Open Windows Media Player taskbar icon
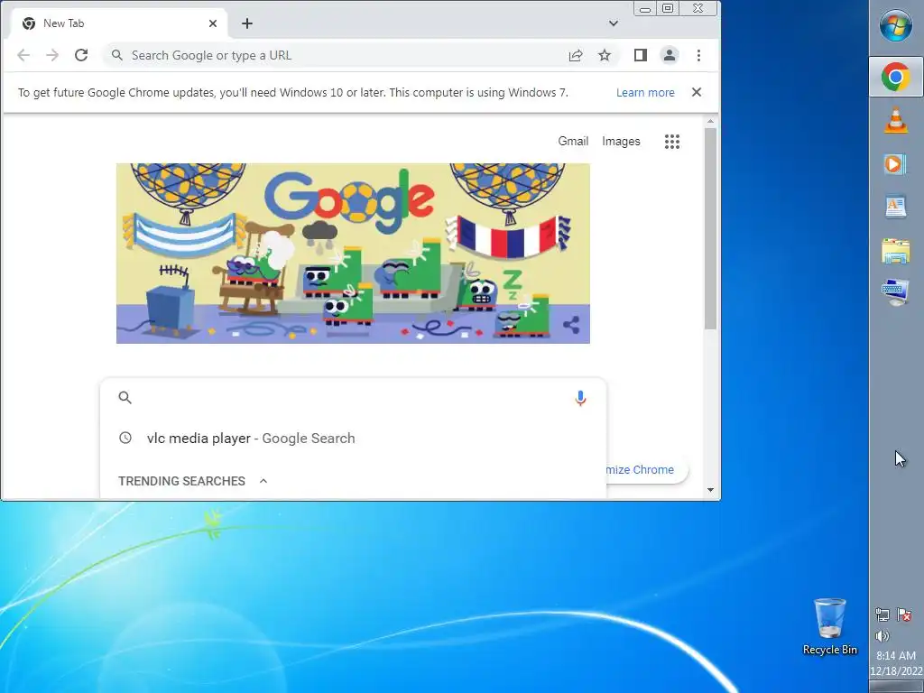Viewport: 924px width, 693px height. coord(896,164)
